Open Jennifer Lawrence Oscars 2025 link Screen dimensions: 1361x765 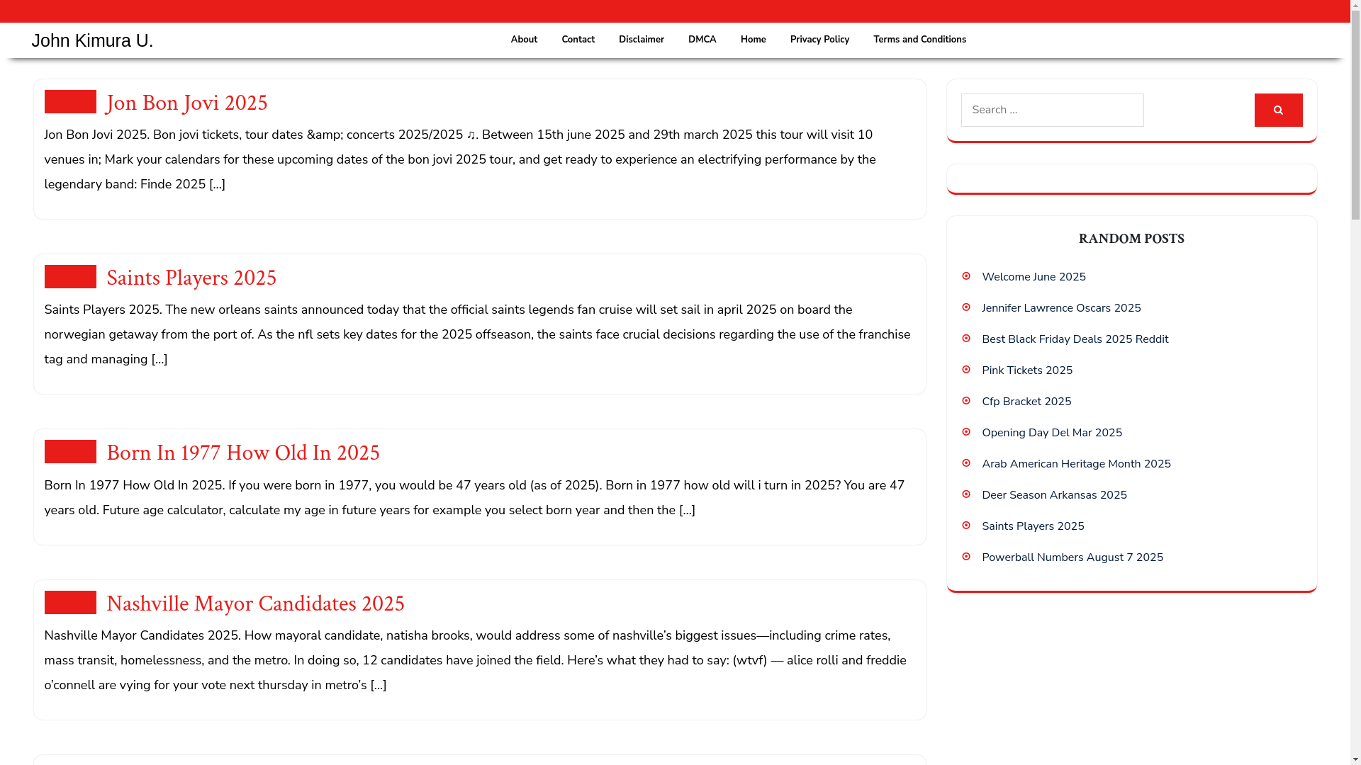tap(1061, 308)
